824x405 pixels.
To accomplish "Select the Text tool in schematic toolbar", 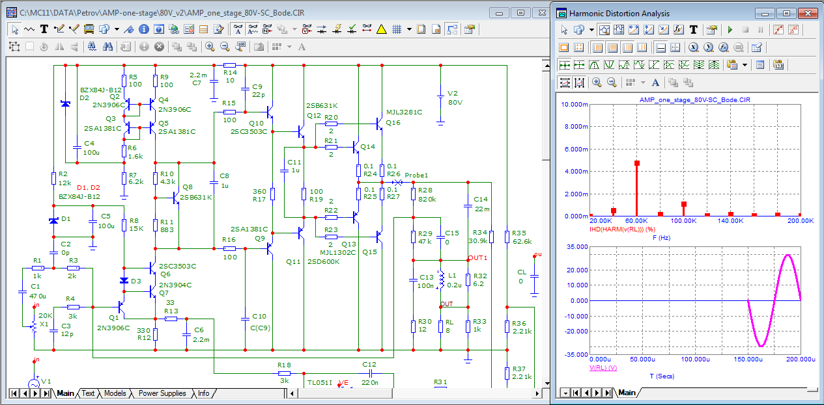I will pyautogui.click(x=44, y=29).
